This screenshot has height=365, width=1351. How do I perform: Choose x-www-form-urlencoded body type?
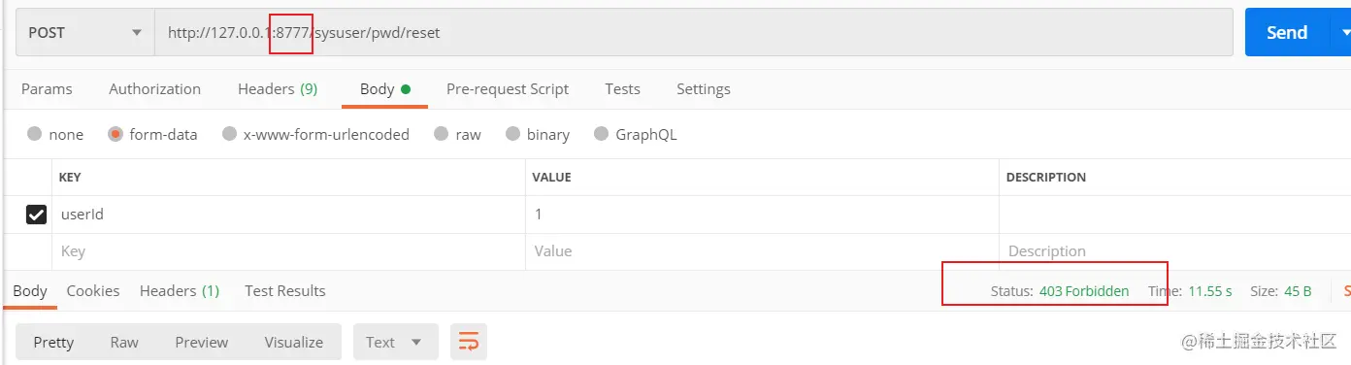click(x=315, y=134)
